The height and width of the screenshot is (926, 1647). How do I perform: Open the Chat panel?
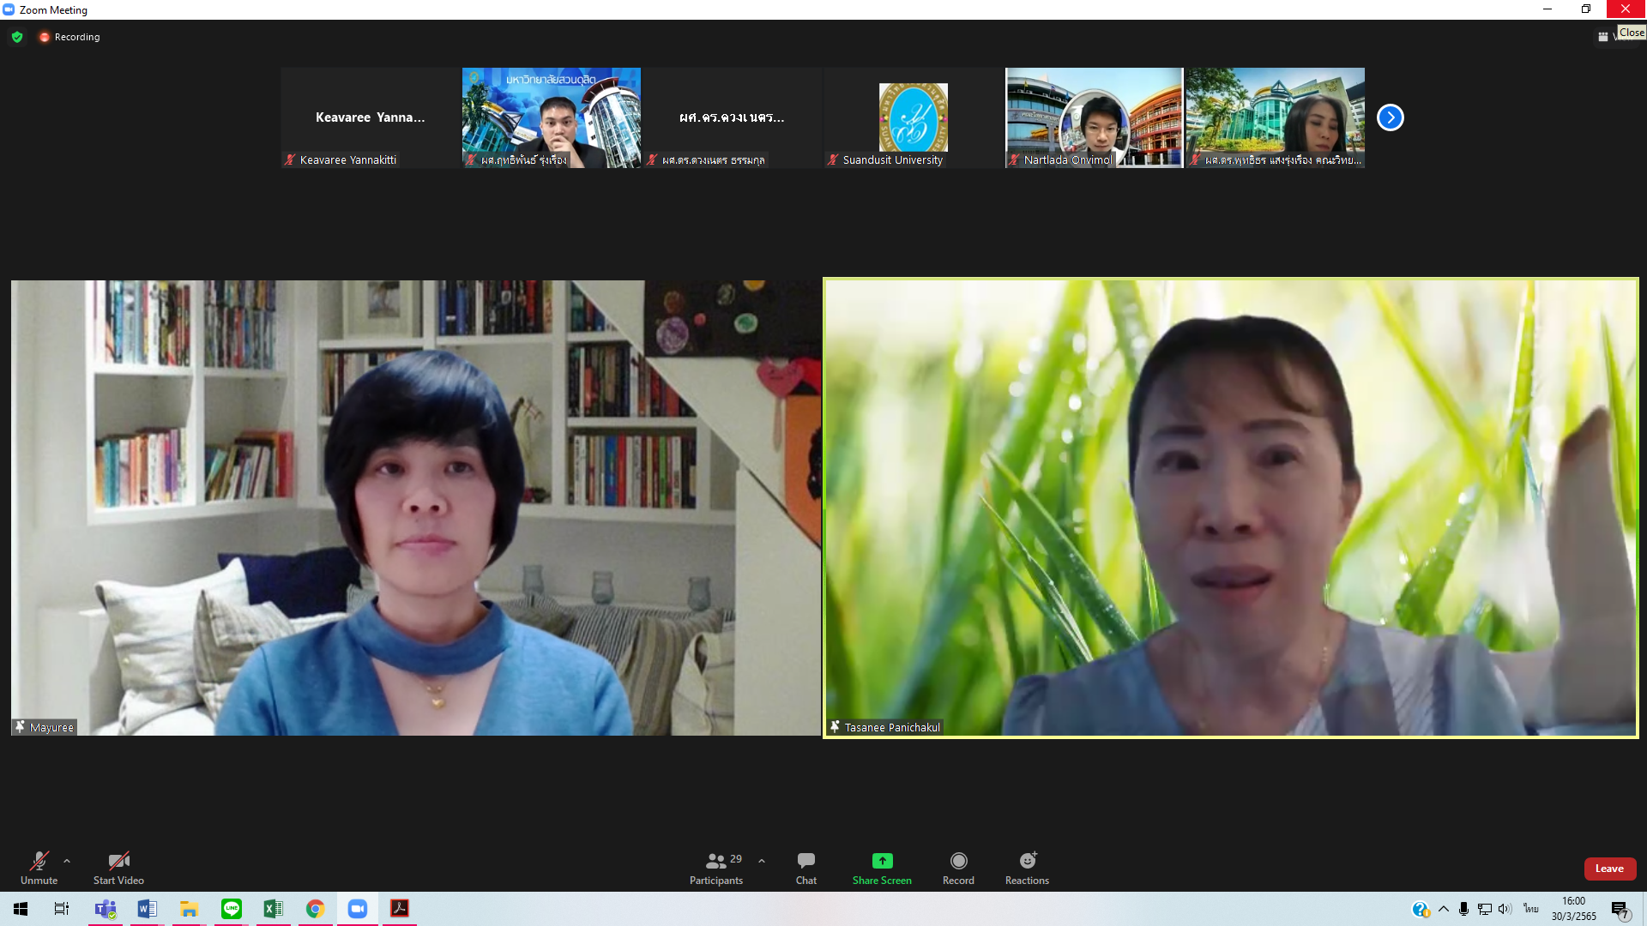pyautogui.click(x=805, y=867)
